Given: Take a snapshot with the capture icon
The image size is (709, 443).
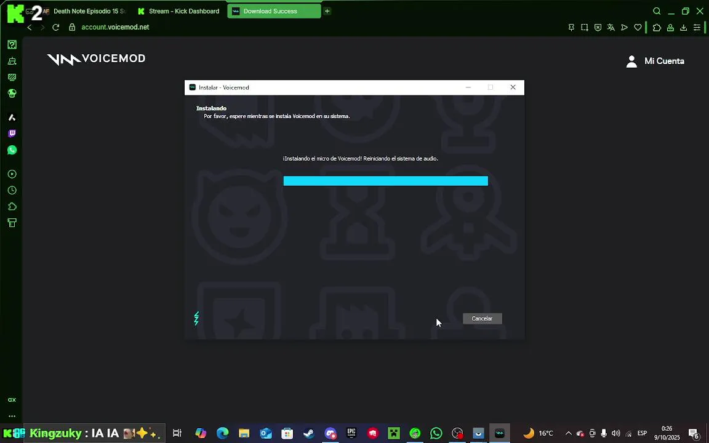Looking at the screenshot, I should (584, 28).
